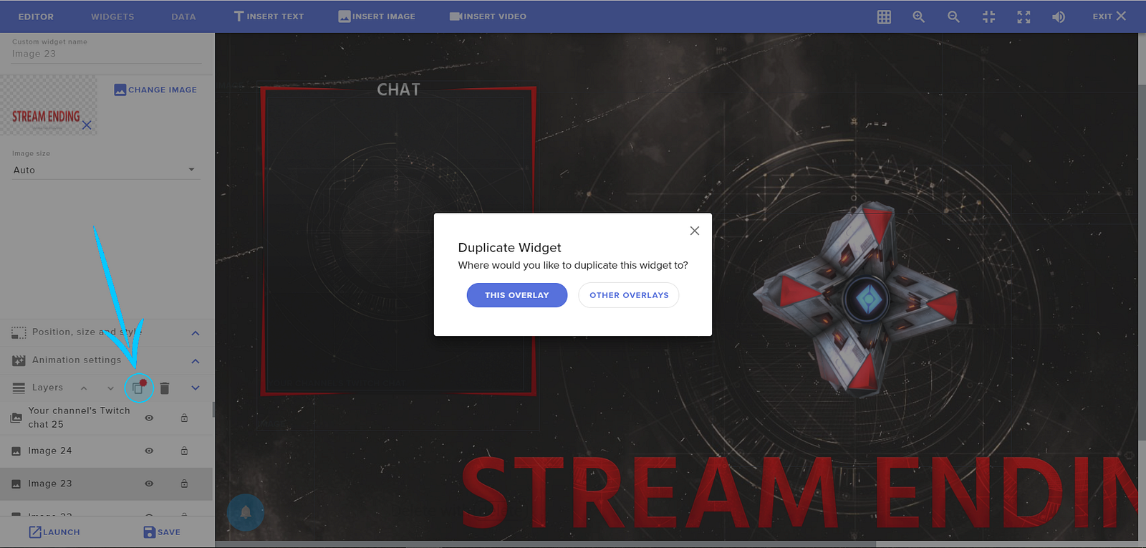Move the layer down with the arrow
The image size is (1146, 548).
(110, 388)
